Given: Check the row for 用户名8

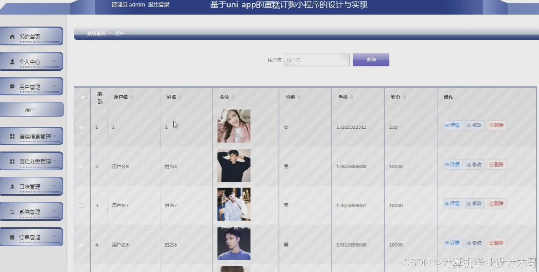Looking at the screenshot, I should (x=81, y=167).
